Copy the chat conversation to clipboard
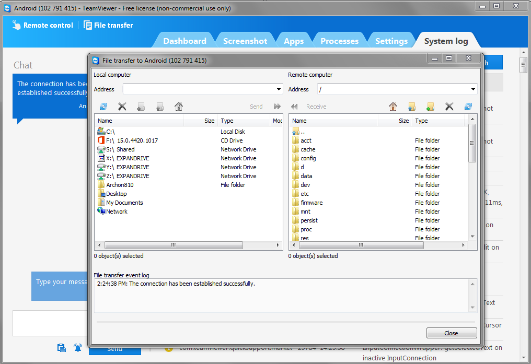This screenshot has width=531, height=364. click(x=61, y=348)
